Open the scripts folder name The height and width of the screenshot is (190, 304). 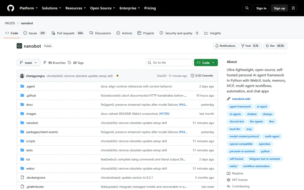tap(31, 141)
